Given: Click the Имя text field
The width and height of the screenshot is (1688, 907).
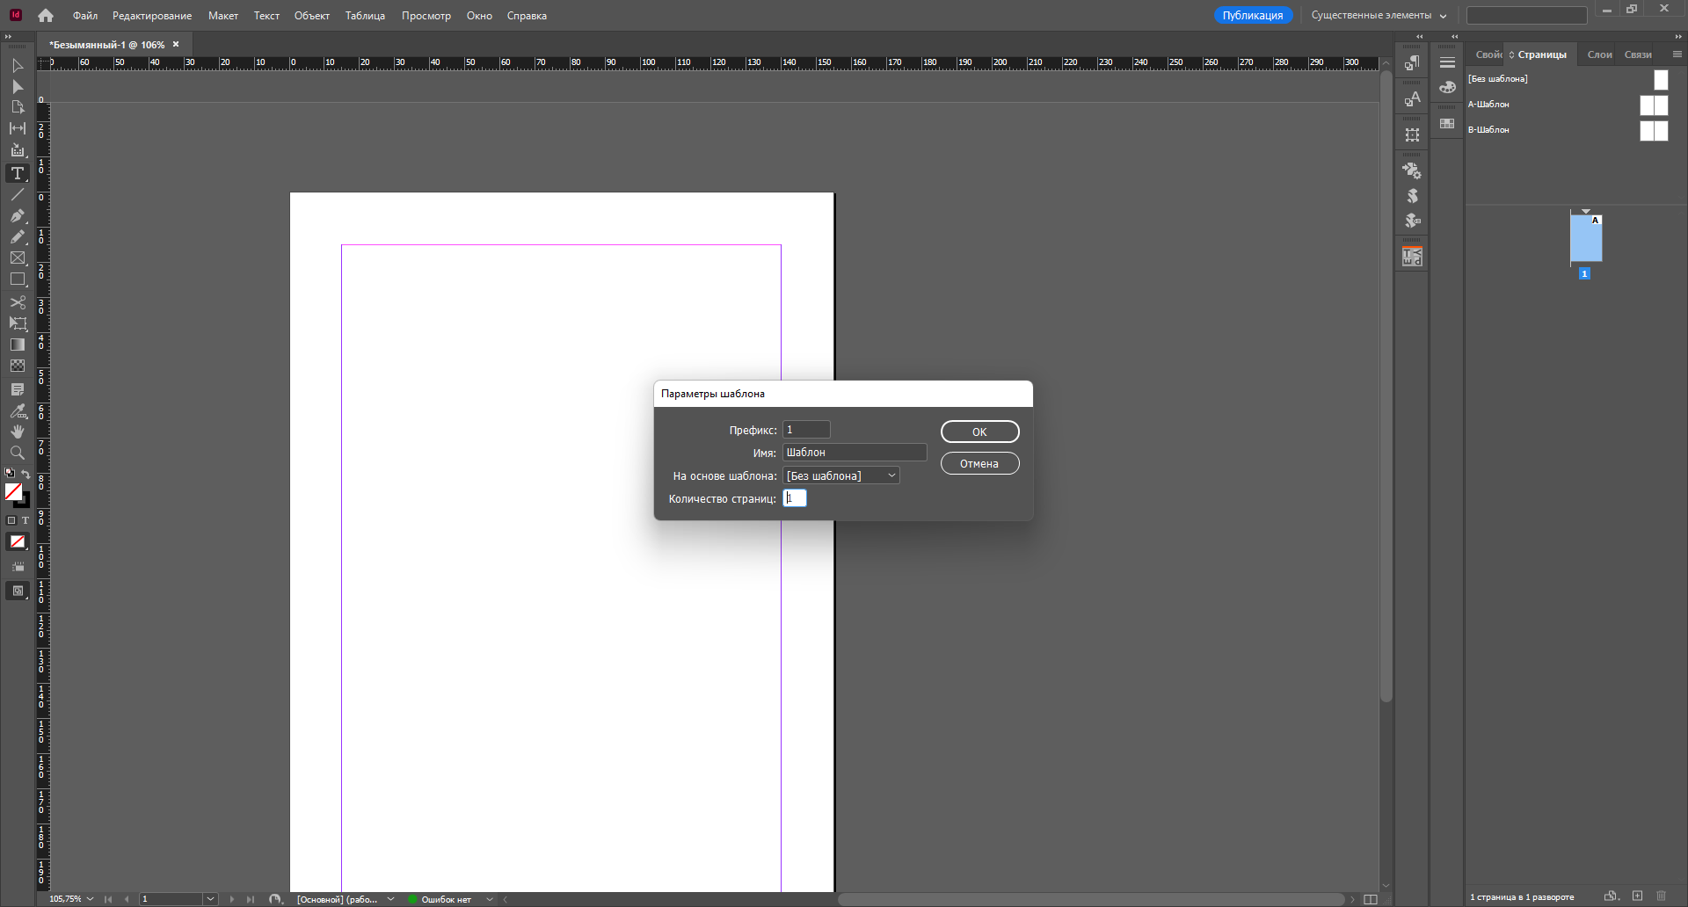Looking at the screenshot, I should [854, 453].
